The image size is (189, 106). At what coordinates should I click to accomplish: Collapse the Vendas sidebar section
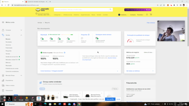21,35
